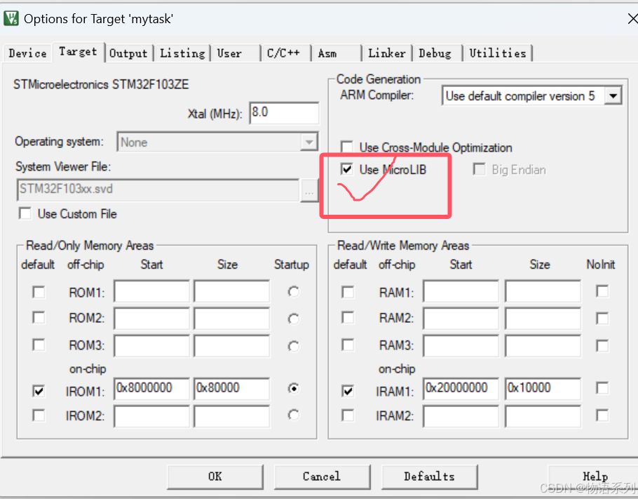The height and width of the screenshot is (499, 638).
Task: Check the ROM3 default checkbox
Action: coord(39,345)
